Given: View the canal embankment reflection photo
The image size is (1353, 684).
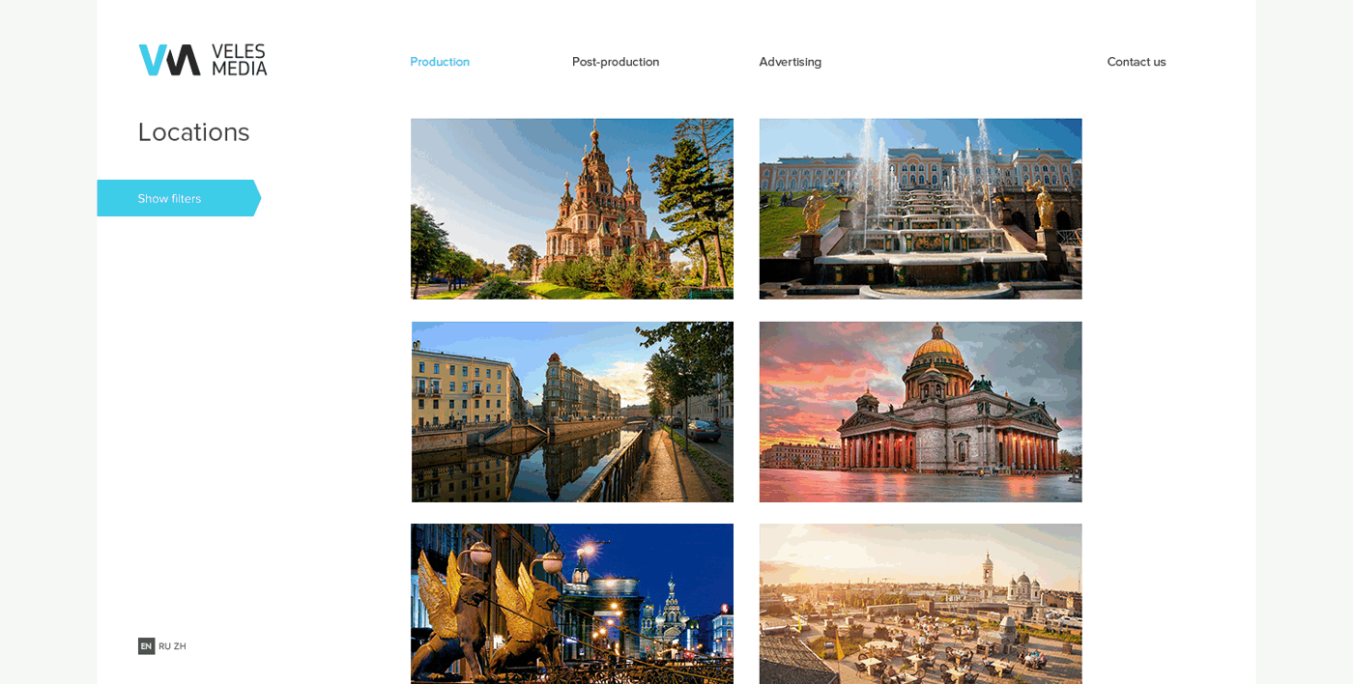Looking at the screenshot, I should [x=572, y=412].
